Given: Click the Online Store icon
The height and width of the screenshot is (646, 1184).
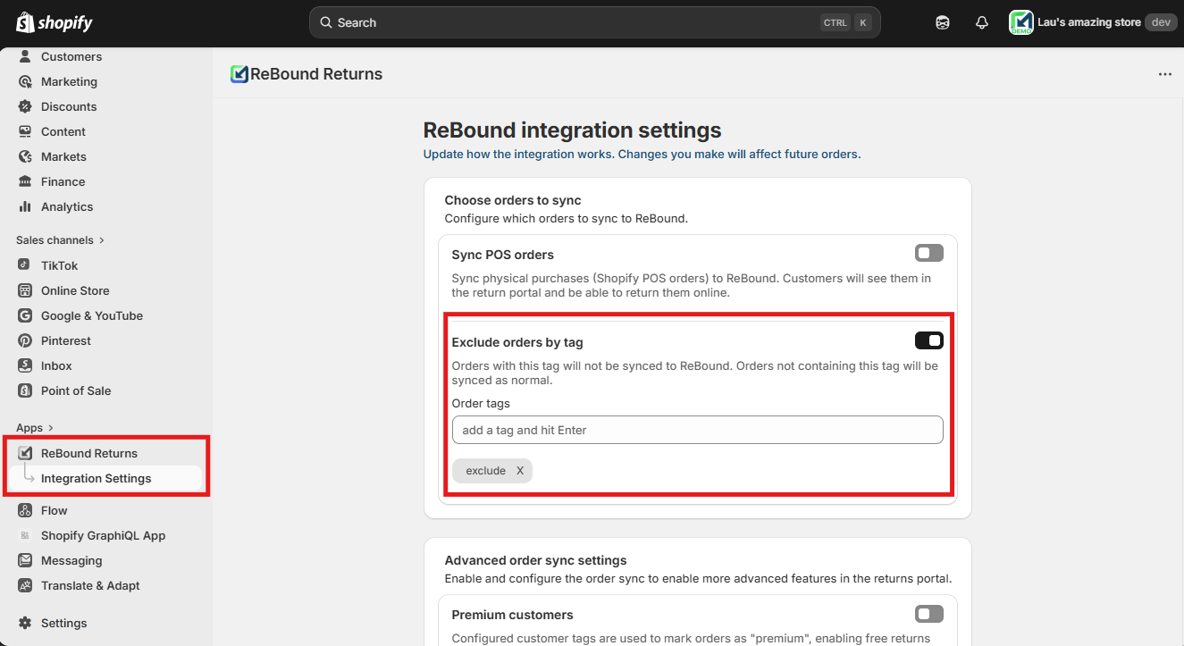Looking at the screenshot, I should [25, 290].
